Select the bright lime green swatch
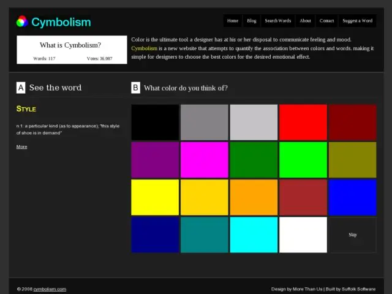This screenshot has height=294, width=392. coord(303,160)
